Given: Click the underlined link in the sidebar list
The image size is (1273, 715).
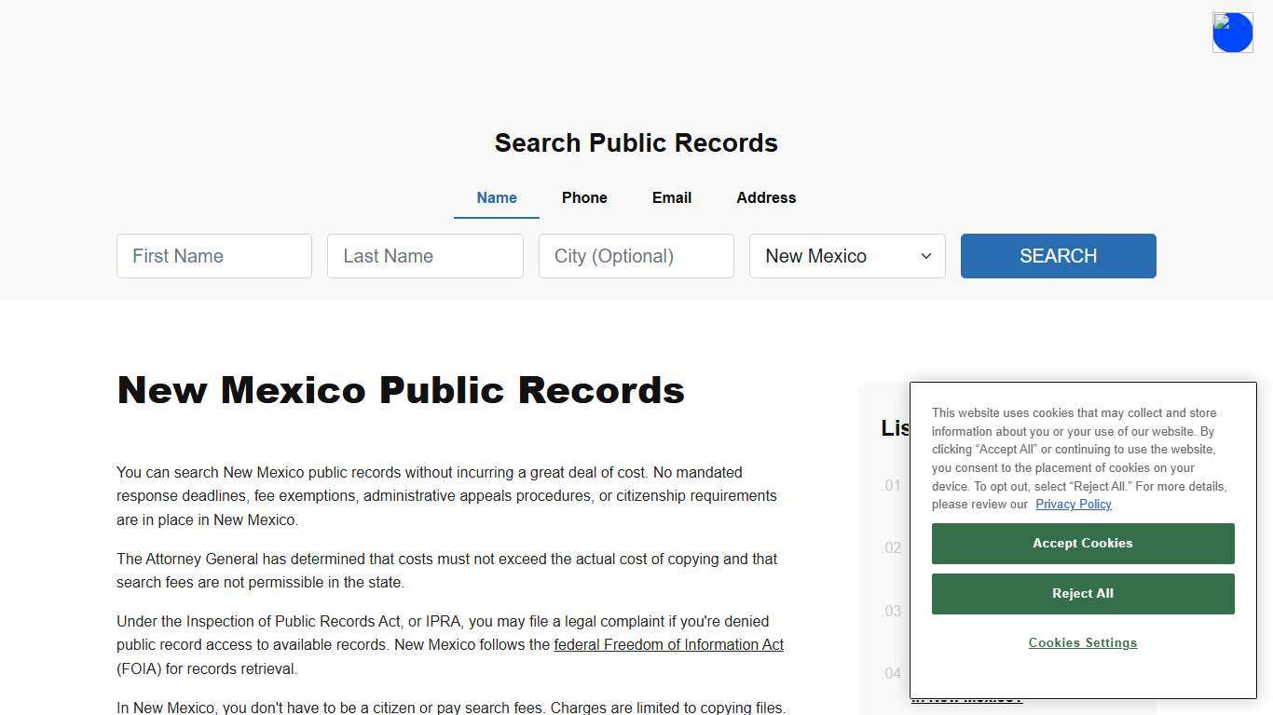Looking at the screenshot, I should (x=967, y=696).
